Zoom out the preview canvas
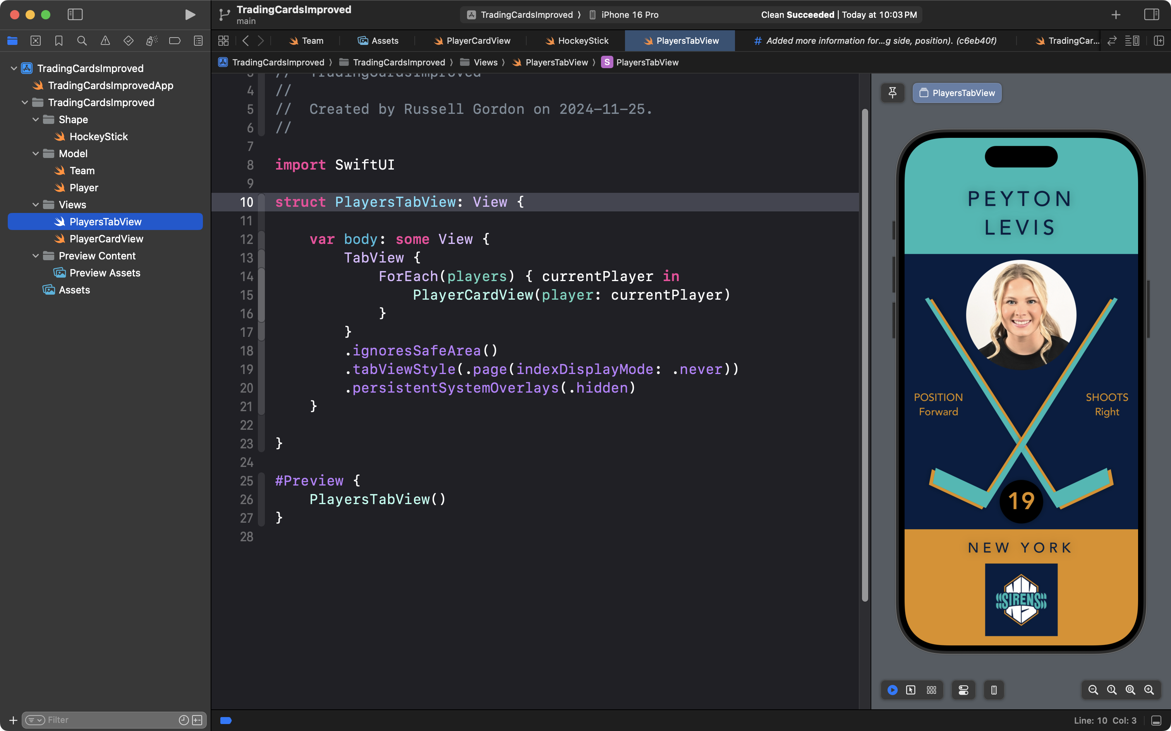 pyautogui.click(x=1093, y=690)
